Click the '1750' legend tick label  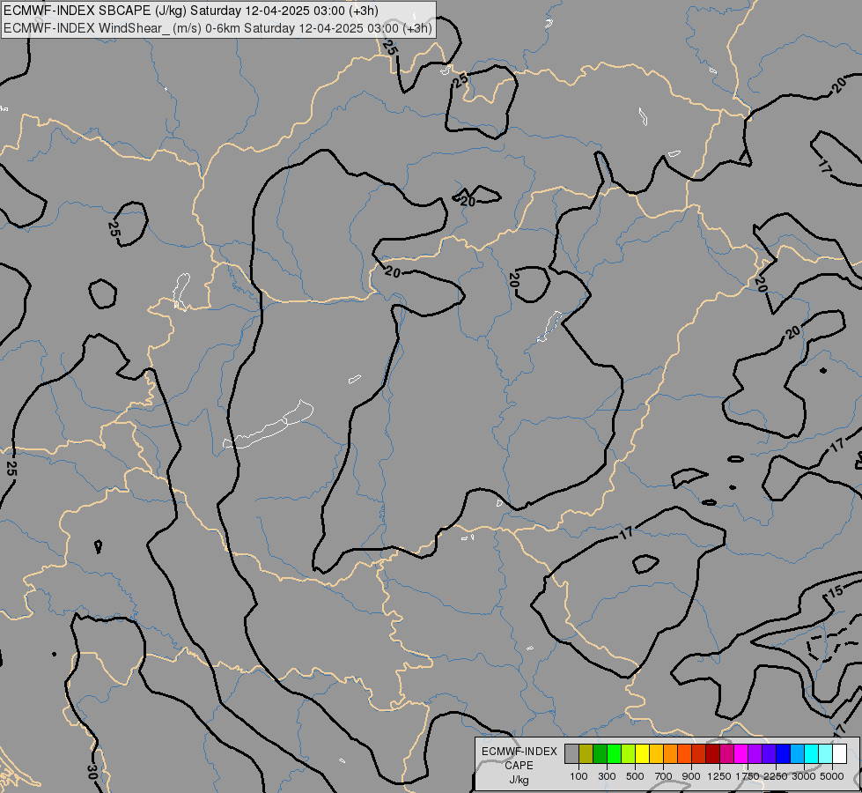coord(748,776)
